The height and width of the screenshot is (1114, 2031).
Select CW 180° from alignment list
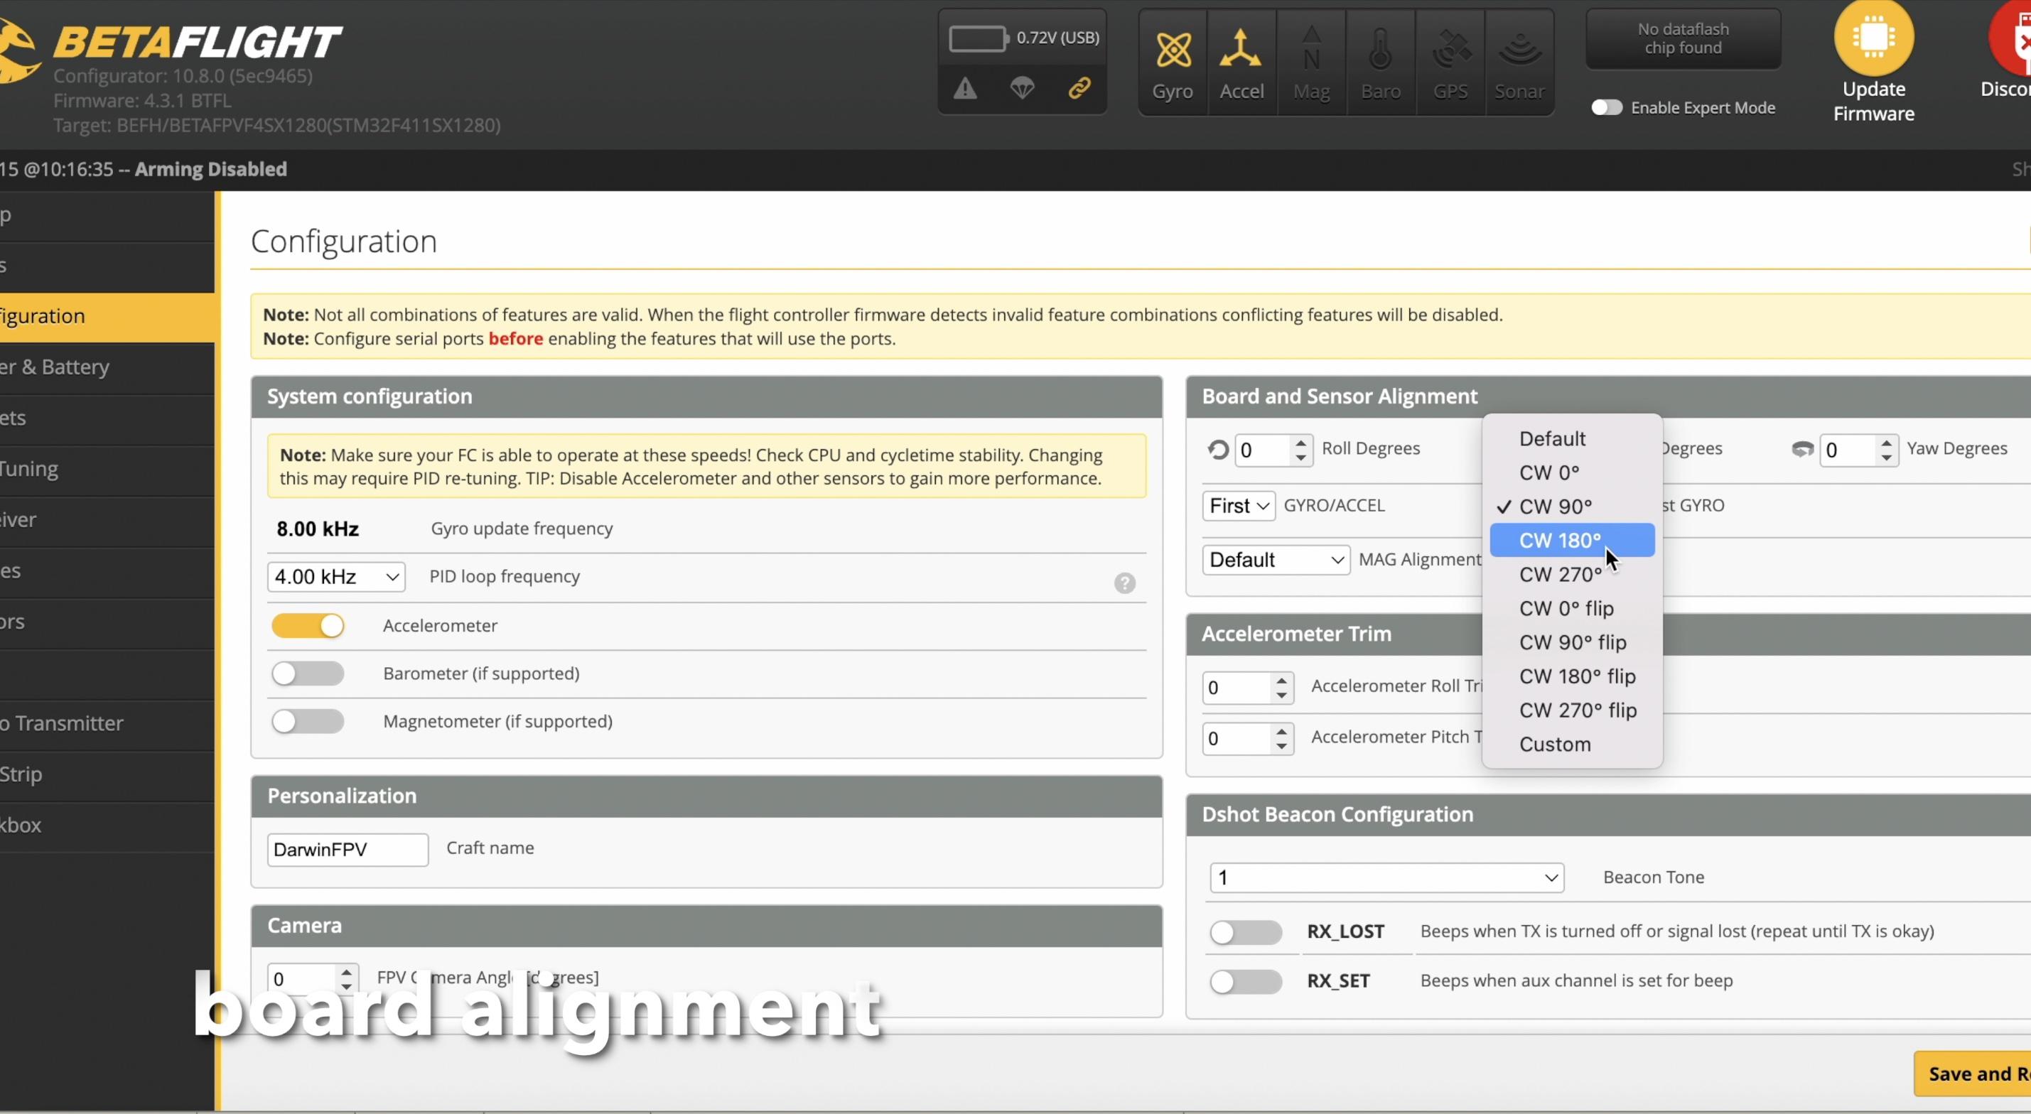[x=1560, y=541]
